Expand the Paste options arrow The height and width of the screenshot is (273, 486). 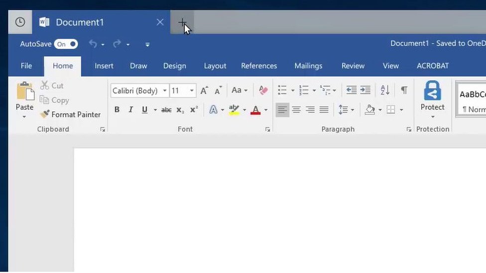24,117
